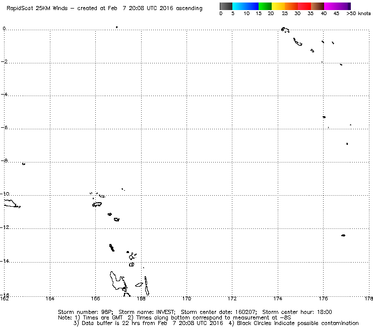Image resolution: width=373 pixels, height=327 pixels.
Task: Click the gray 0–5 knots legend swatch
Action: pos(226,6)
